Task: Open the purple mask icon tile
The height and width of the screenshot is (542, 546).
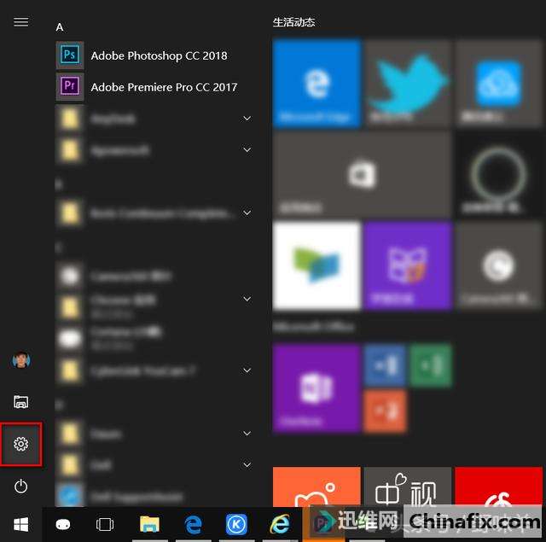Action: point(408,265)
